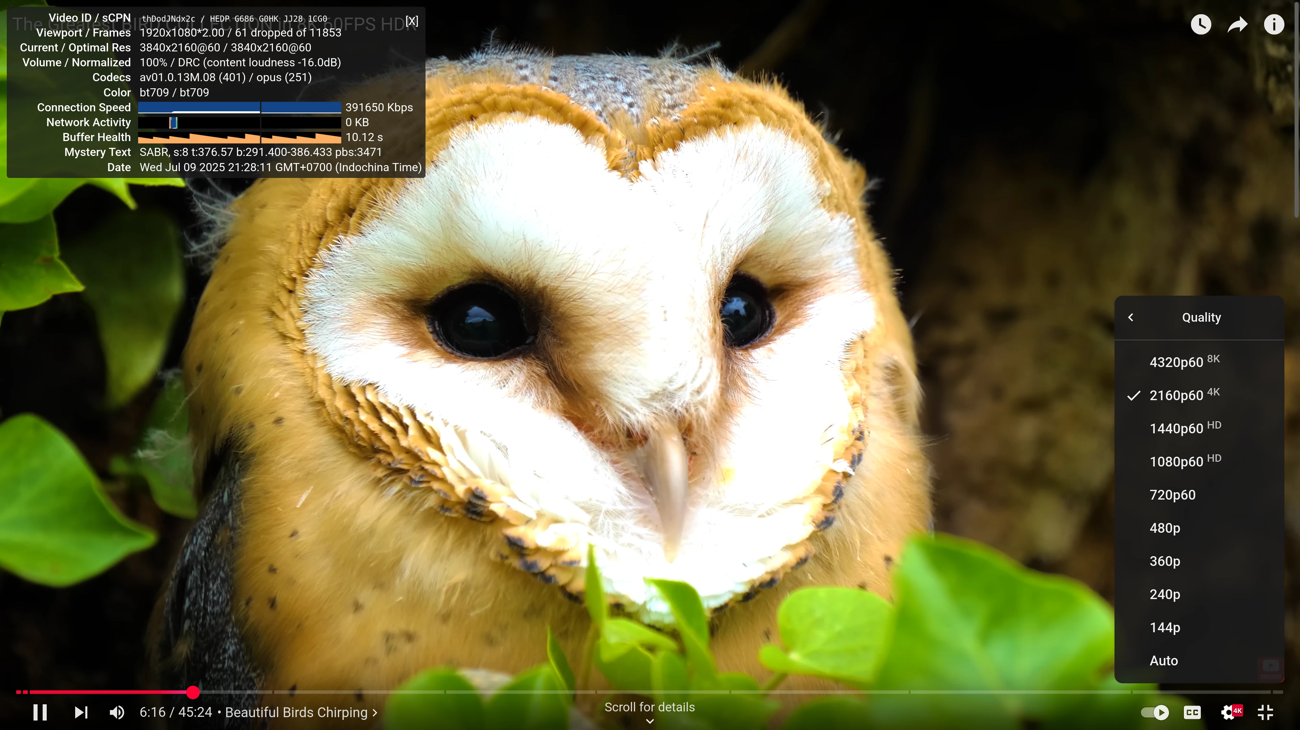
Task: Select 720p60 quality
Action: [x=1199, y=495]
